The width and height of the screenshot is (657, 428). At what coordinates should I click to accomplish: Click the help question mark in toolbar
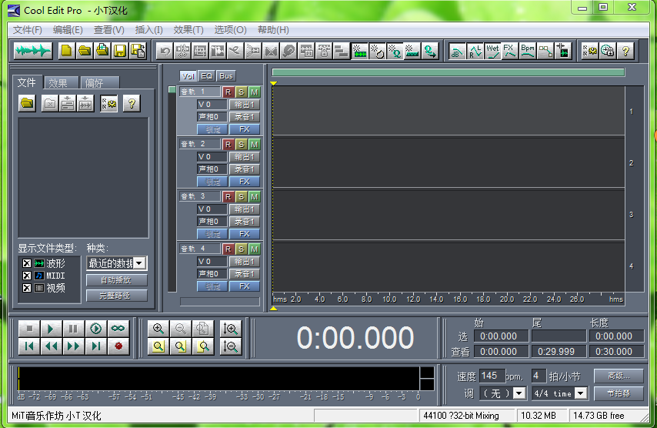click(625, 51)
